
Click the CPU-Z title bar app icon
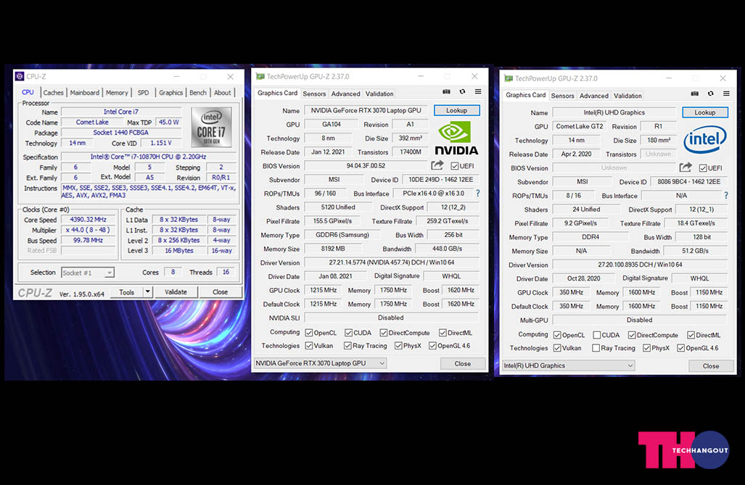tap(20, 76)
